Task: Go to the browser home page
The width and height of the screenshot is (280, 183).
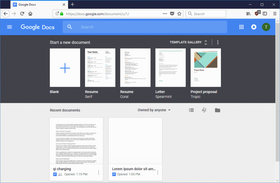Action: [30, 14]
